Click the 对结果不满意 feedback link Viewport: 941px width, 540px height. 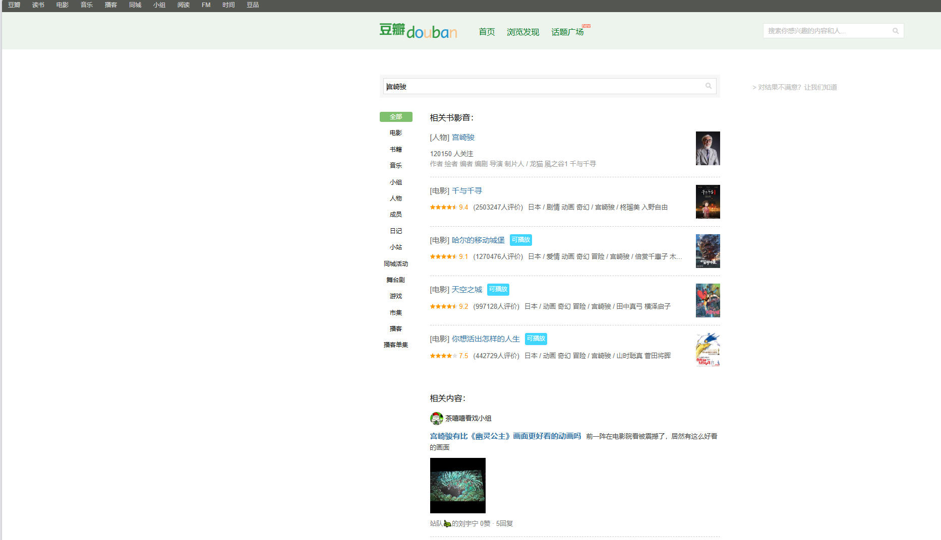(795, 87)
